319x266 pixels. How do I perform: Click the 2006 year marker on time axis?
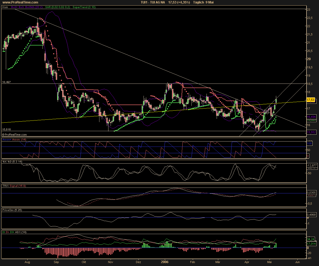click(165, 262)
